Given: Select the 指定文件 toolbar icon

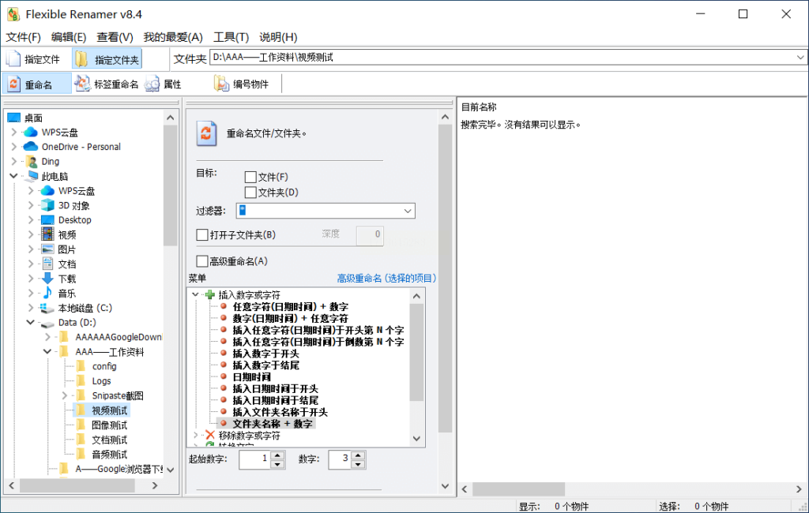Looking at the screenshot, I should (14, 59).
